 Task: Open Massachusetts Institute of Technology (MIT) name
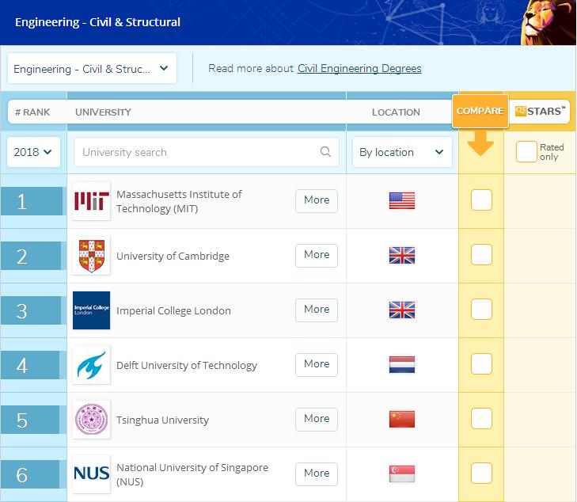179,201
